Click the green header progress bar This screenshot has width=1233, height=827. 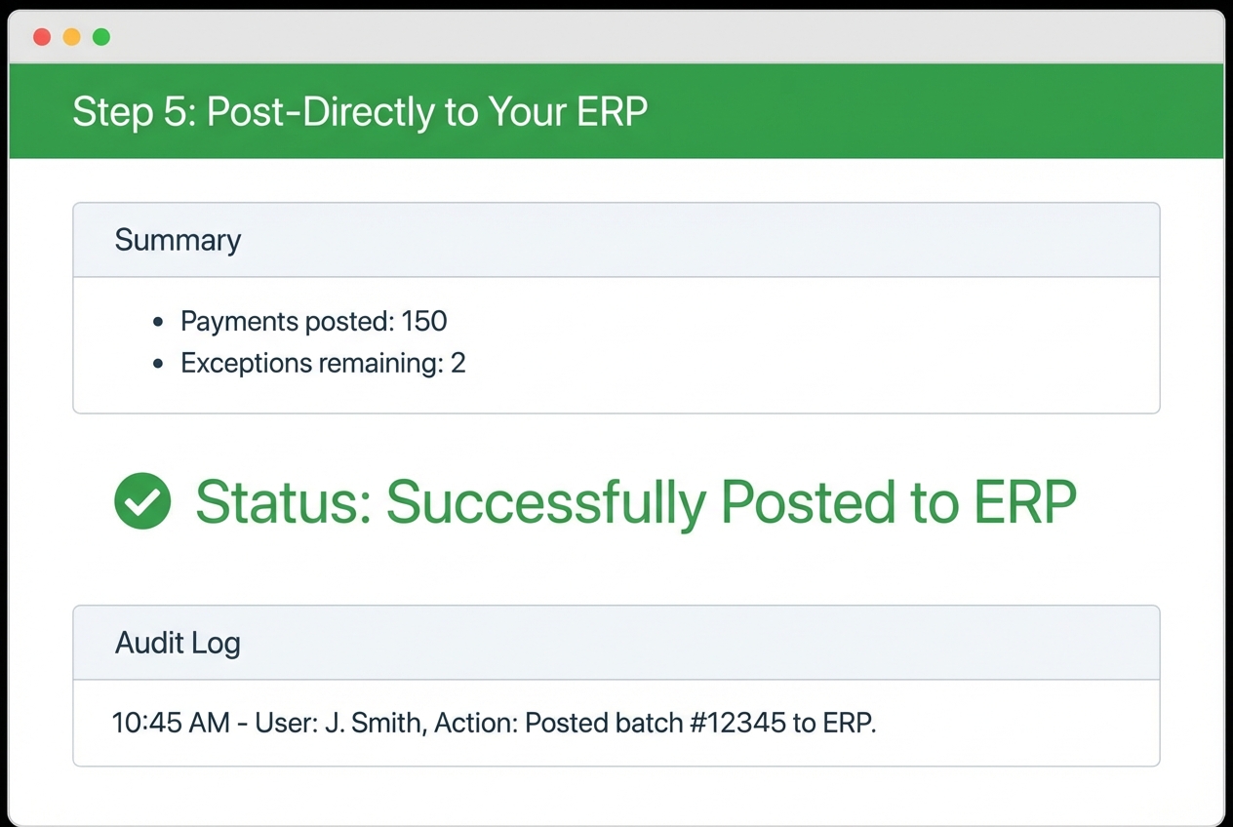pyautogui.click(x=616, y=110)
